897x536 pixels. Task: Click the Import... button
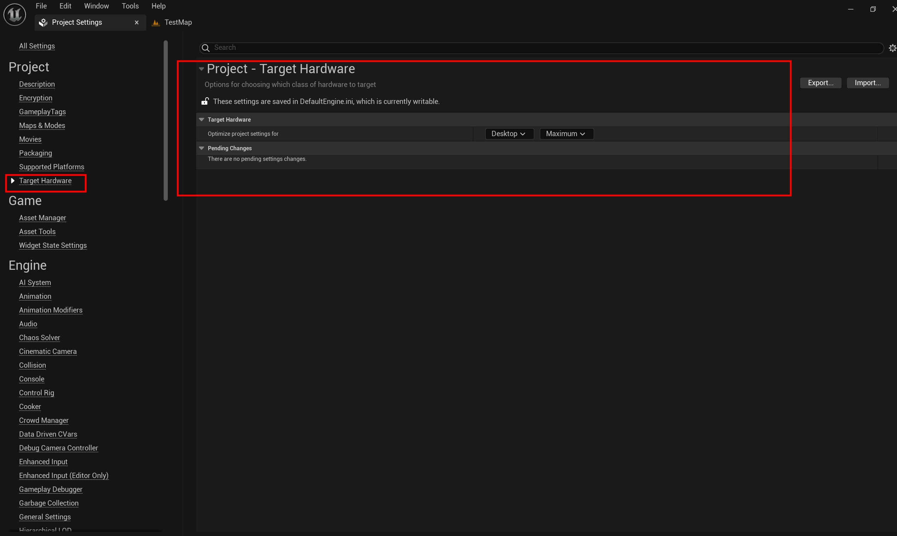coord(868,83)
